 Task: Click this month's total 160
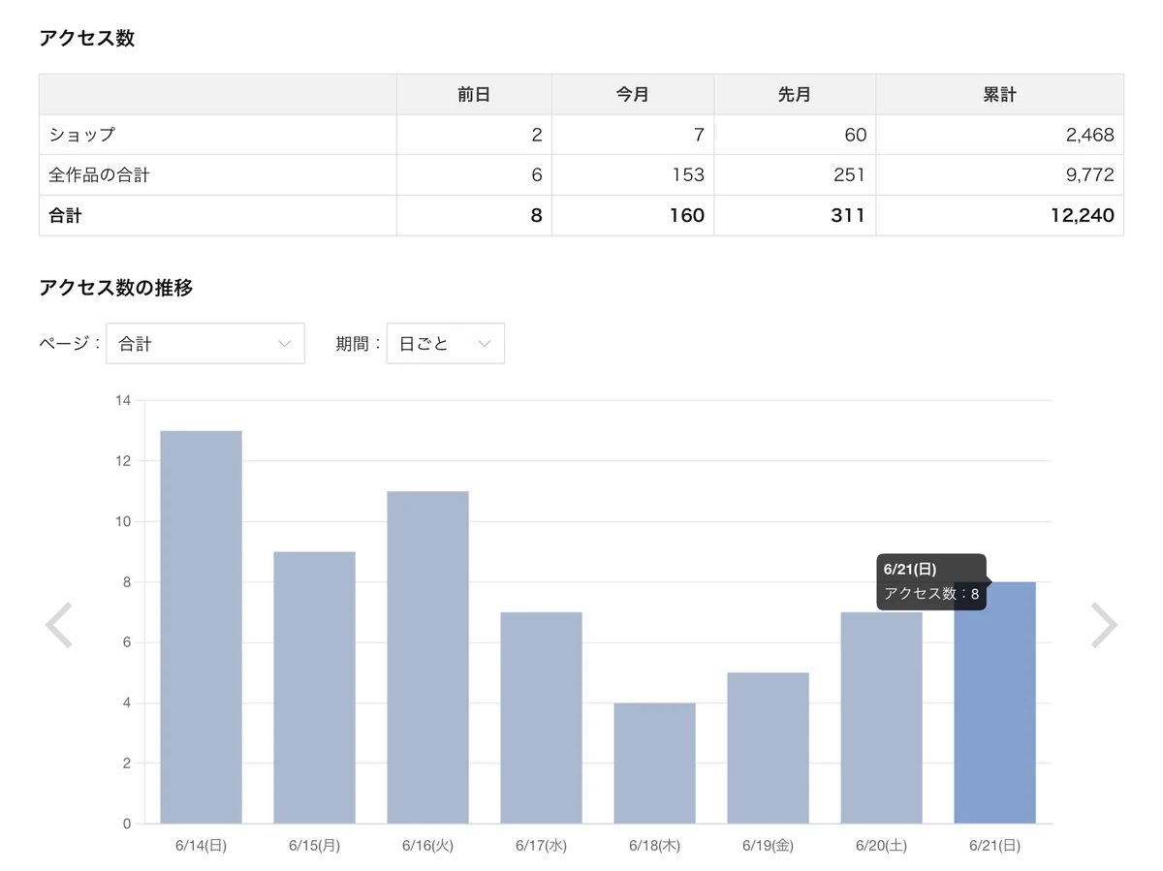[x=686, y=215]
